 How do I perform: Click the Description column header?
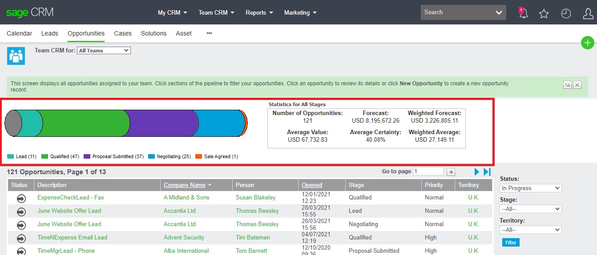point(52,185)
